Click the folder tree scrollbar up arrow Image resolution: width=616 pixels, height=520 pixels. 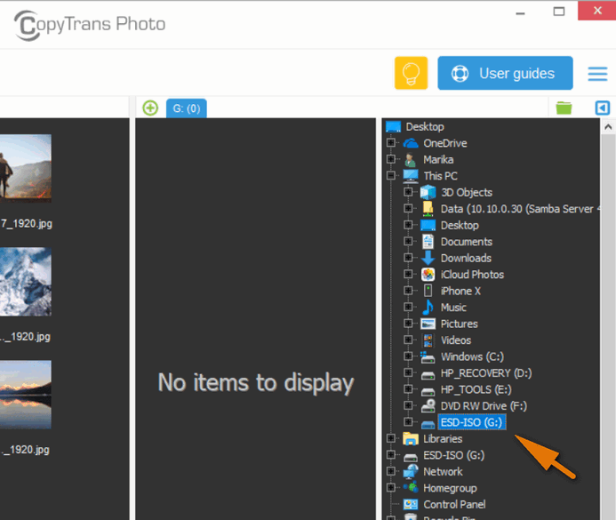(x=609, y=127)
